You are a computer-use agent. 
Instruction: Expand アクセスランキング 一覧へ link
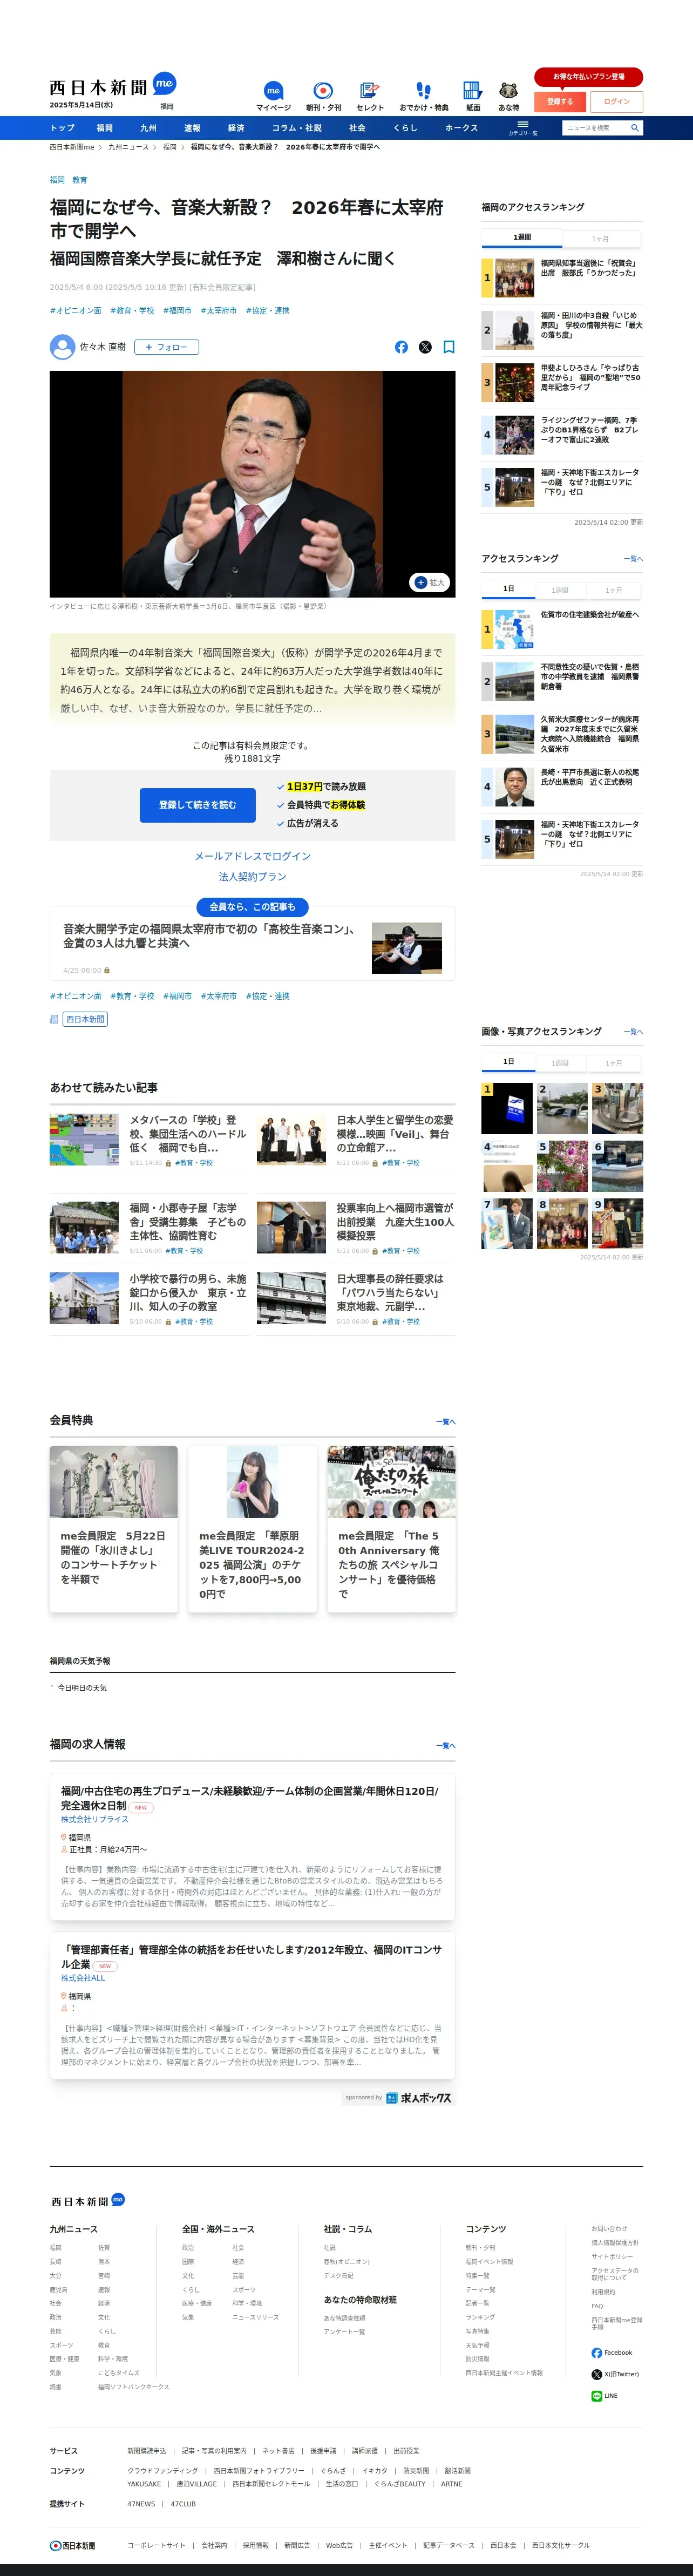pyautogui.click(x=633, y=559)
